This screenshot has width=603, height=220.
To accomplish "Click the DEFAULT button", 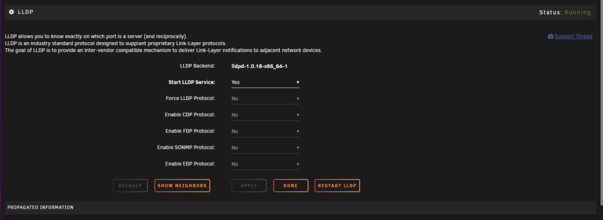I will (130, 186).
